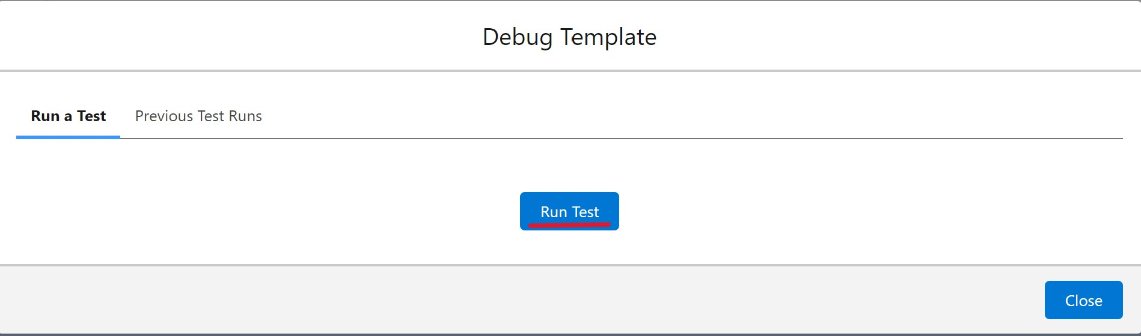Click the "Test" word on the Run Test button
The image size is (1141, 336).
586,212
